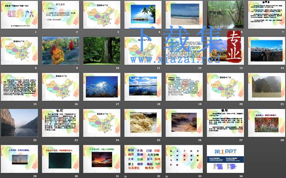Select slide 34 第1PPT ending thumbnail
The width and height of the screenshot is (286, 178).
(x=225, y=159)
